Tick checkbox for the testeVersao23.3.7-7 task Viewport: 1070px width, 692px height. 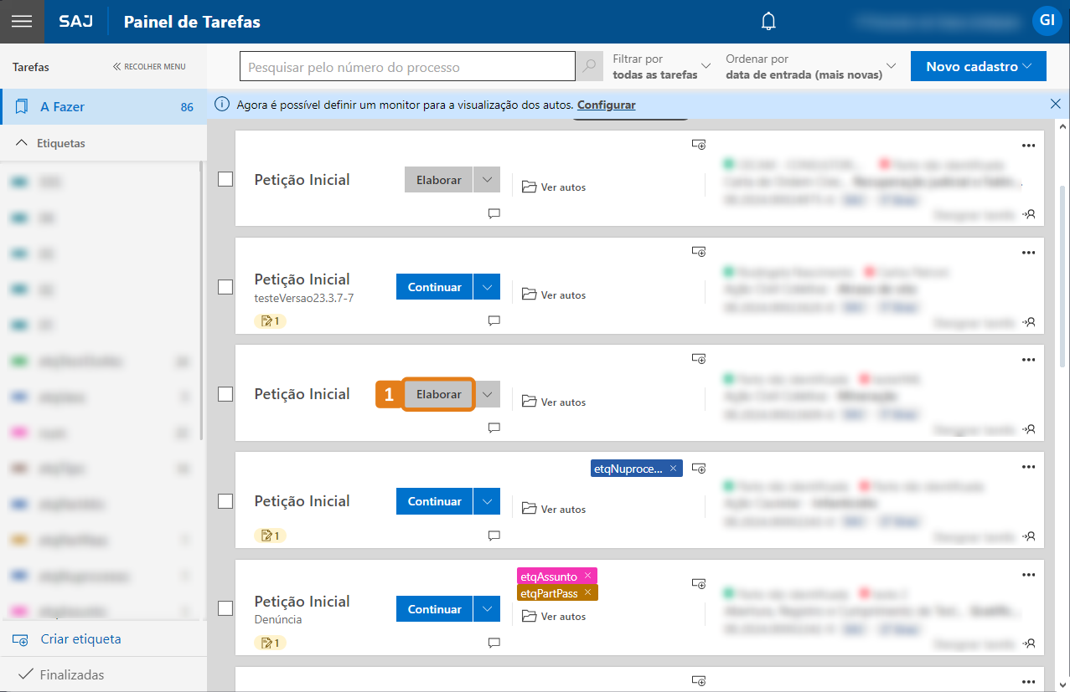point(225,287)
